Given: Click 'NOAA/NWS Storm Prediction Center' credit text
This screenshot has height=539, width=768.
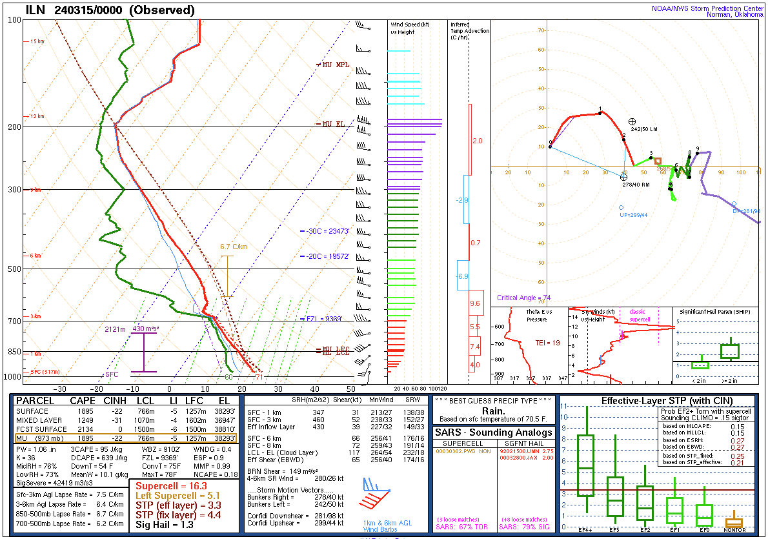Looking at the screenshot, I should pos(707,8).
